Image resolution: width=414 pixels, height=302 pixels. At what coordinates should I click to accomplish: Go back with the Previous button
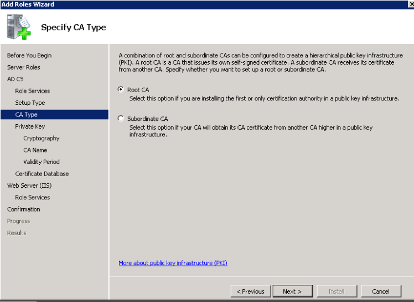tap(251, 291)
